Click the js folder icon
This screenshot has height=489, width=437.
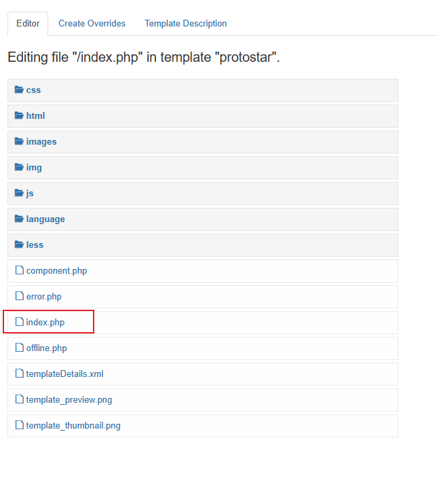point(19,194)
